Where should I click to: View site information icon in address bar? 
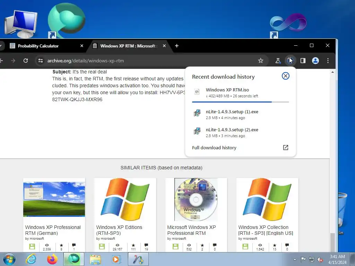click(x=41, y=61)
